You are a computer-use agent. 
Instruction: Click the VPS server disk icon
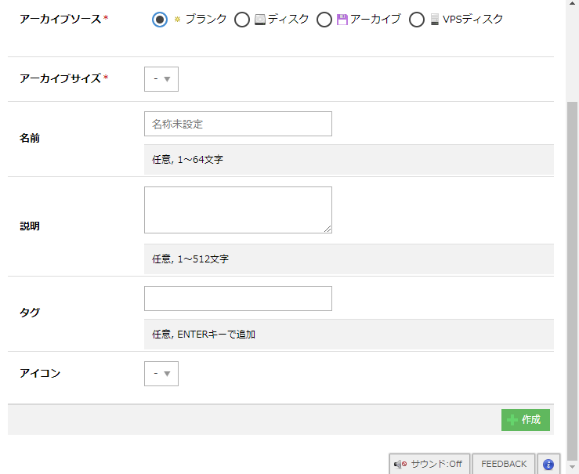click(x=435, y=20)
